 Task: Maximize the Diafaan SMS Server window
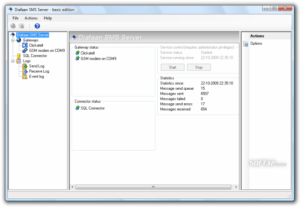(x=274, y=8)
